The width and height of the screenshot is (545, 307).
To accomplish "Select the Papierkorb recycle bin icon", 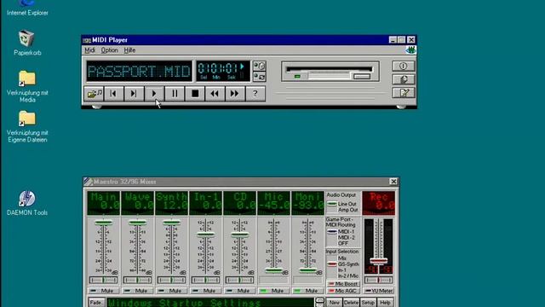I will [x=27, y=43].
